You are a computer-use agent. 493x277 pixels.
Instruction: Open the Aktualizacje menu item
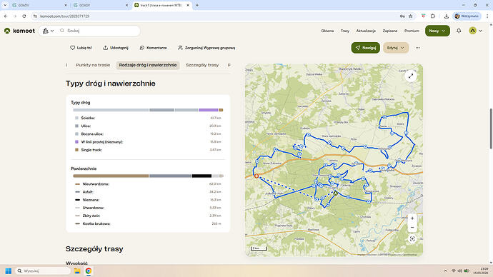(x=366, y=31)
